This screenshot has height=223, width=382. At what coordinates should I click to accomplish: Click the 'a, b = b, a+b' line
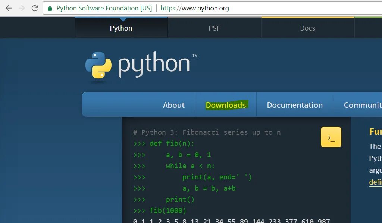point(184,188)
